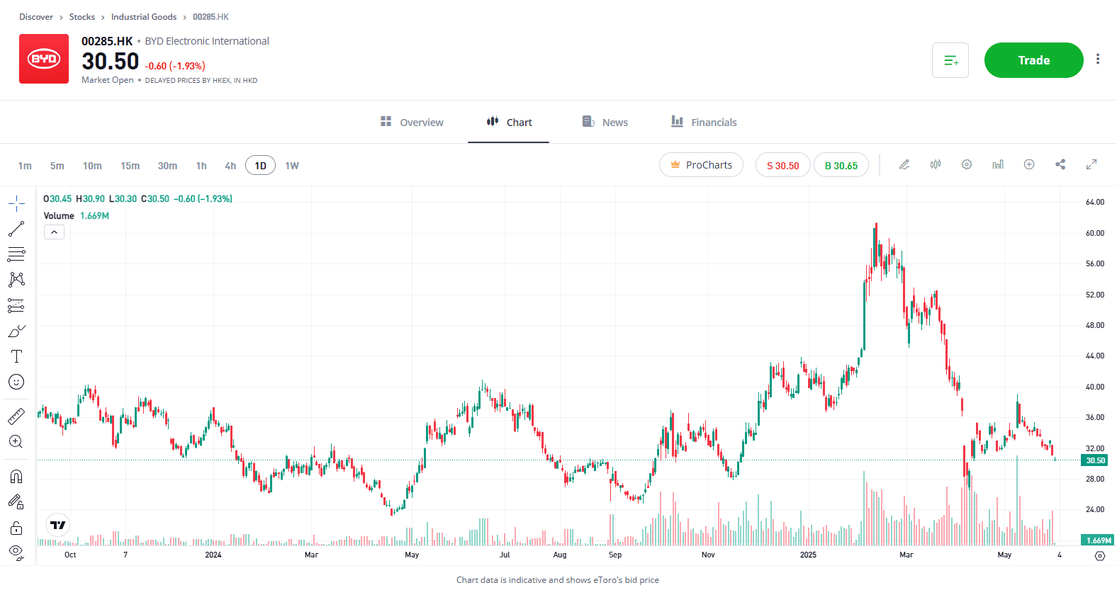The image size is (1117, 590).
Task: Select the 4h timeframe
Action: pos(230,166)
